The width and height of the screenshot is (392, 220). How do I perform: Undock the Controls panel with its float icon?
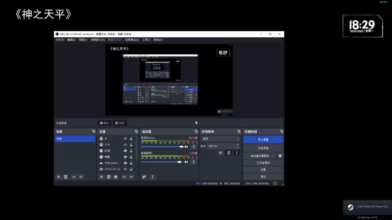(281, 132)
